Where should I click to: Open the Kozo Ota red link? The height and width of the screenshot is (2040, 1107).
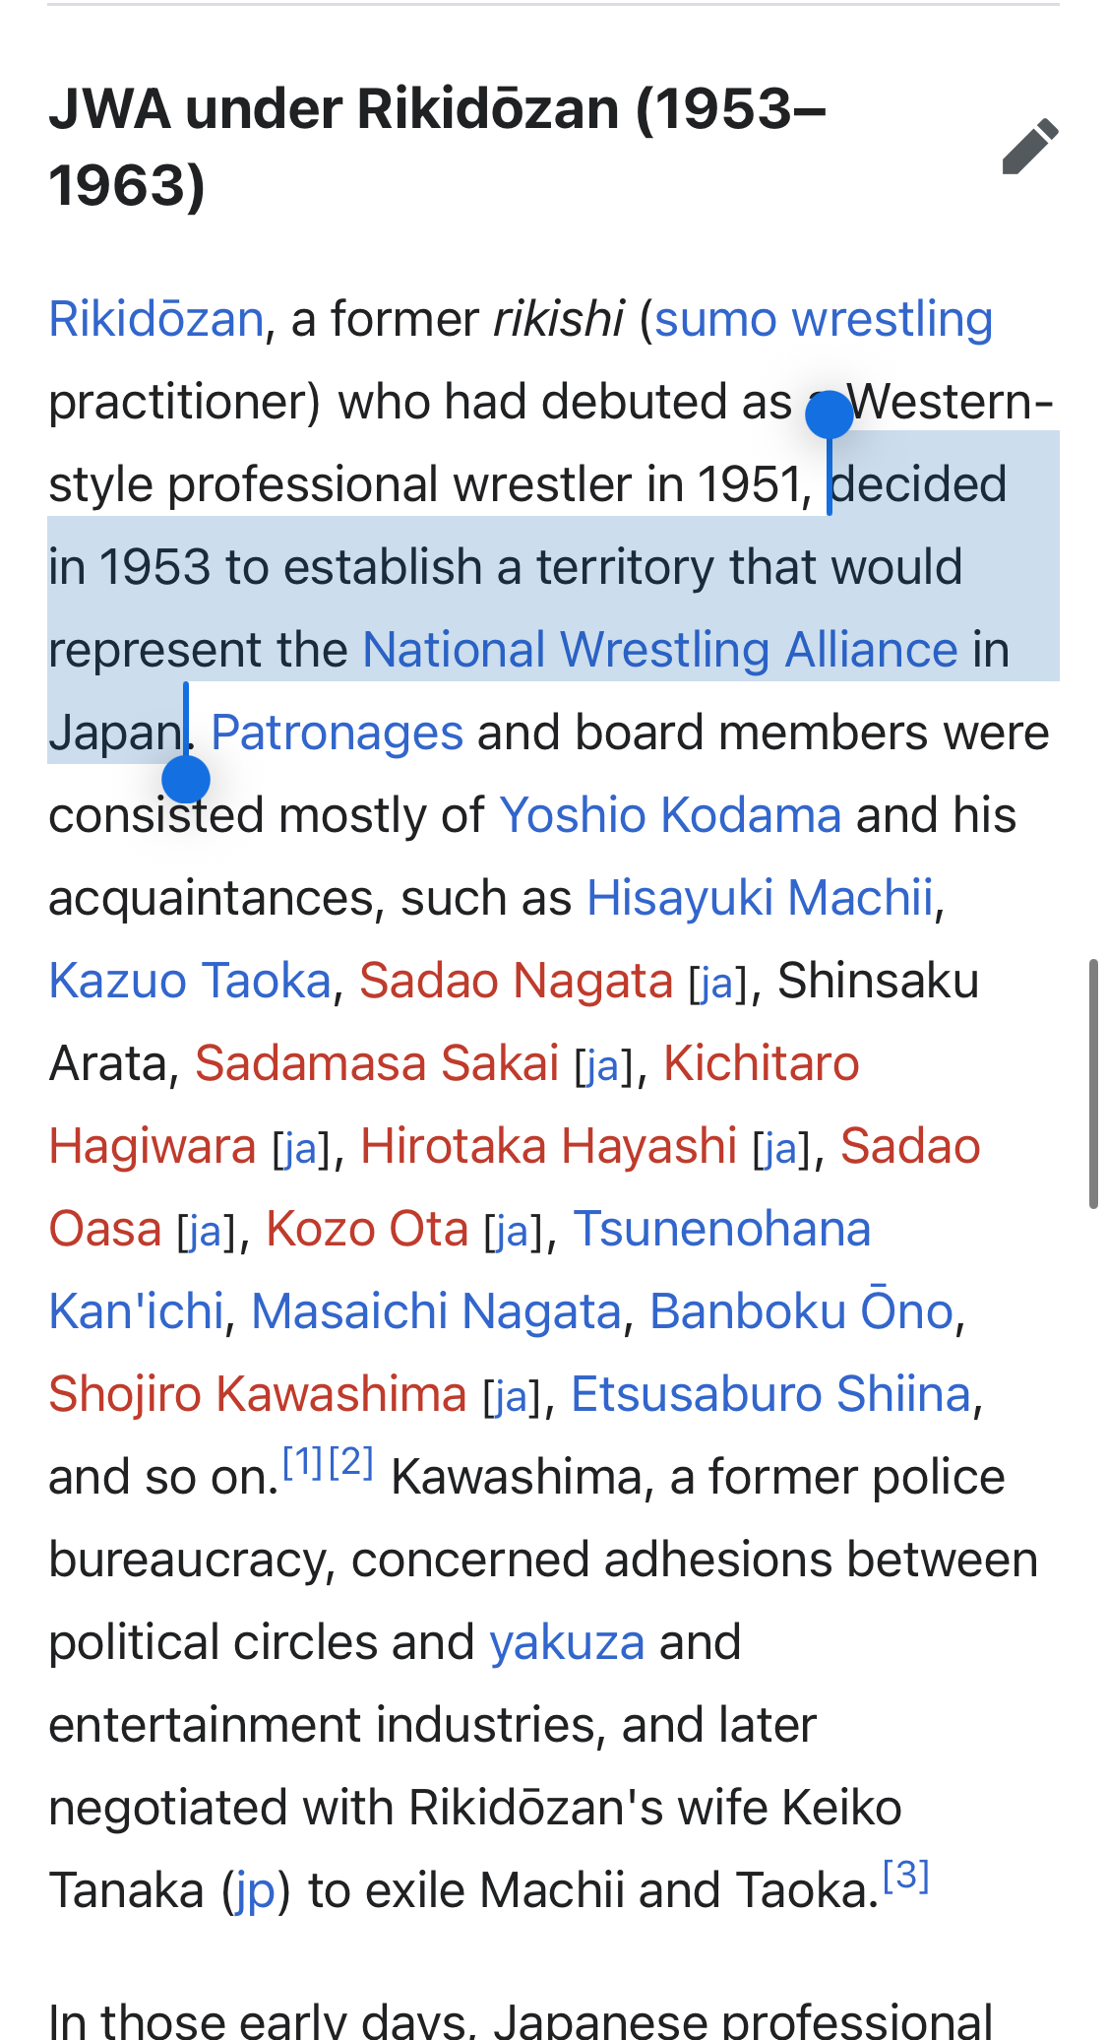pyautogui.click(x=367, y=1230)
